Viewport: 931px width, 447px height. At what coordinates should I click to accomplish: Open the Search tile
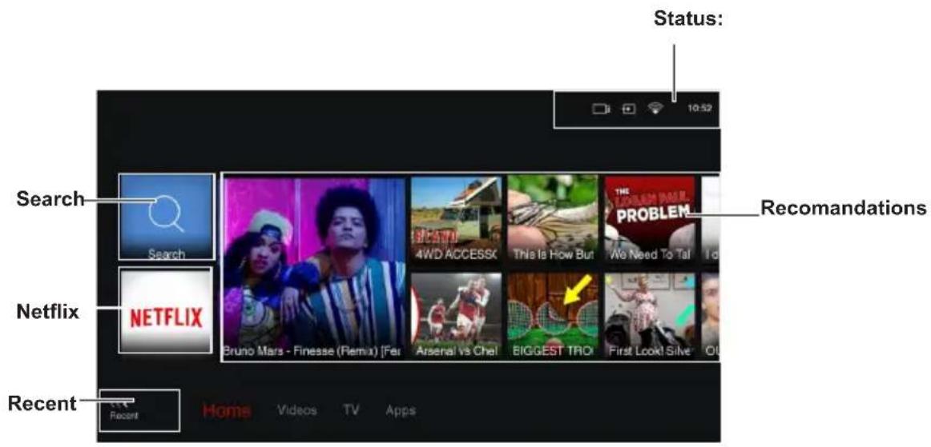pyautogui.click(x=167, y=217)
